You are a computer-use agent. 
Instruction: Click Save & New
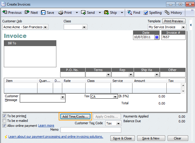151,138
